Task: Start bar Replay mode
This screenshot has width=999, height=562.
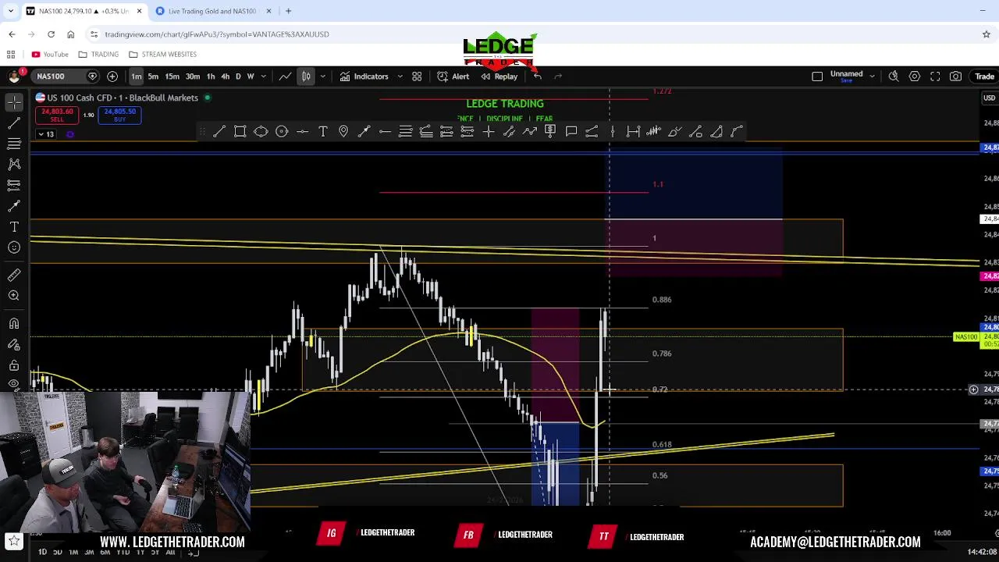Action: 499,76
